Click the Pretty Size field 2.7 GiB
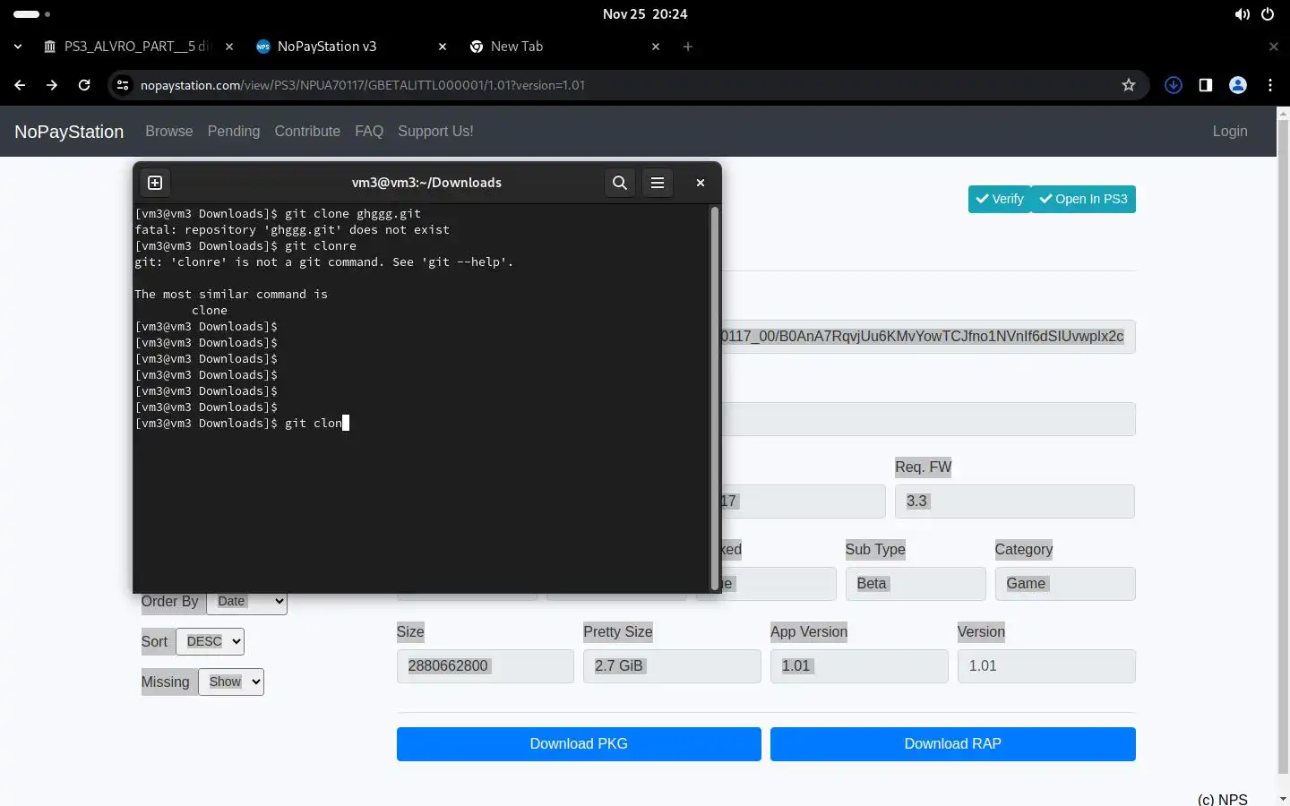Image resolution: width=1290 pixels, height=806 pixels. (672, 666)
